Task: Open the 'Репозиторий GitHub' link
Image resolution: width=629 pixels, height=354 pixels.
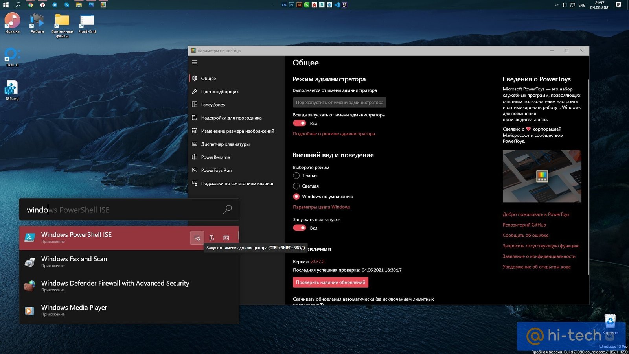Action: [x=524, y=225]
